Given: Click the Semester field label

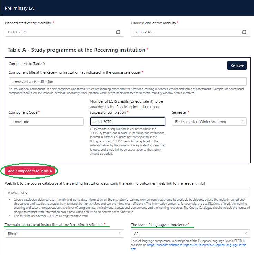Looking at the screenshot, I should point(180,112).
